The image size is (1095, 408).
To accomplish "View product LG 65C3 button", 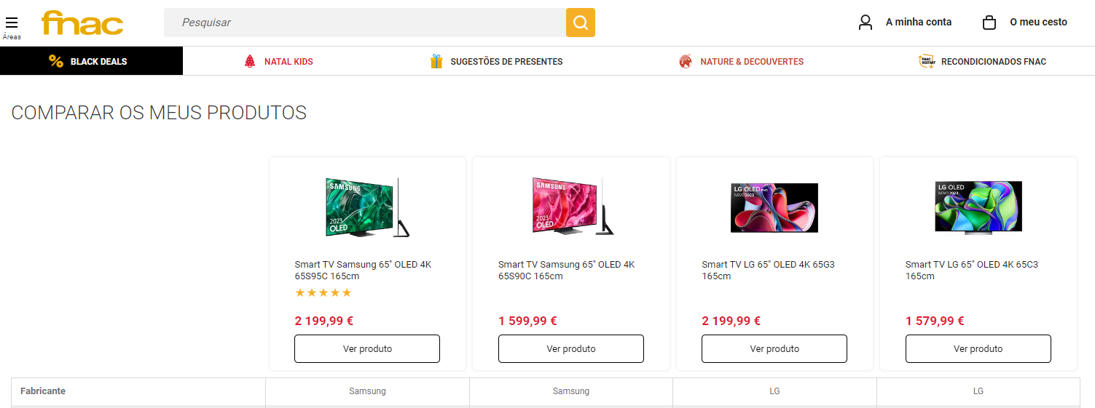I will click(978, 348).
